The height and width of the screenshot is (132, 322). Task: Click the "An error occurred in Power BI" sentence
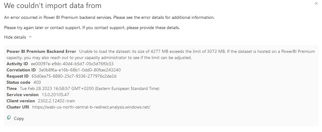tap(109, 17)
